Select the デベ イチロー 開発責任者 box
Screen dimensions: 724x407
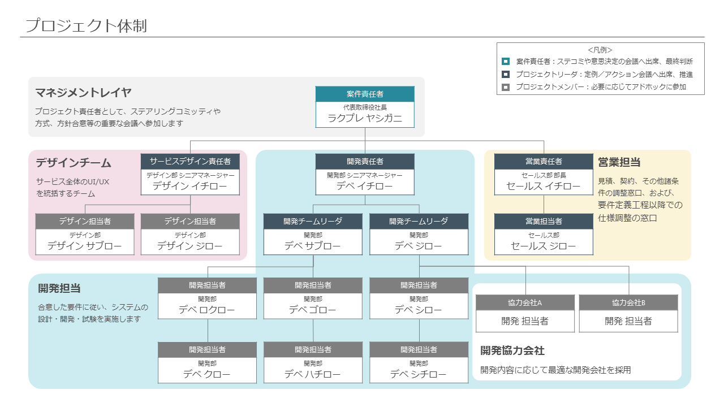coord(365,174)
